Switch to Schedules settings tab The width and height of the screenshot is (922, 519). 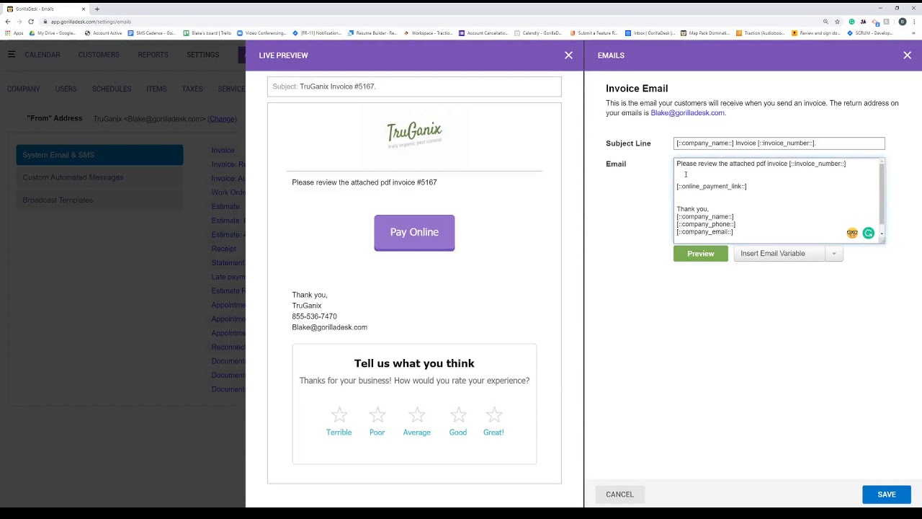coord(112,89)
